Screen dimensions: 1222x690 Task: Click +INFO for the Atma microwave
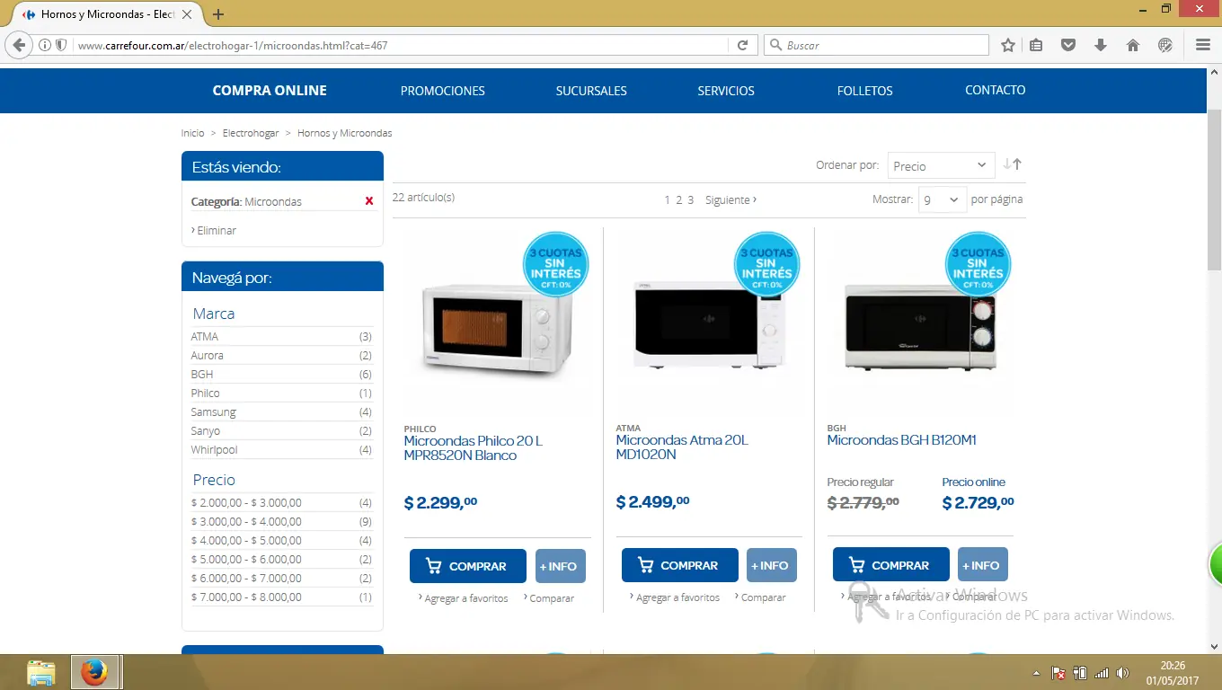point(772,565)
